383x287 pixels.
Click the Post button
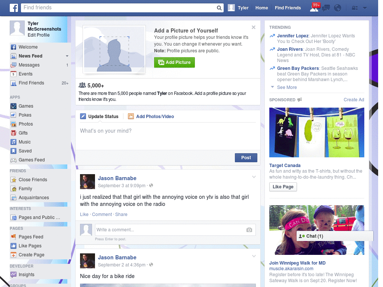pyautogui.click(x=246, y=158)
